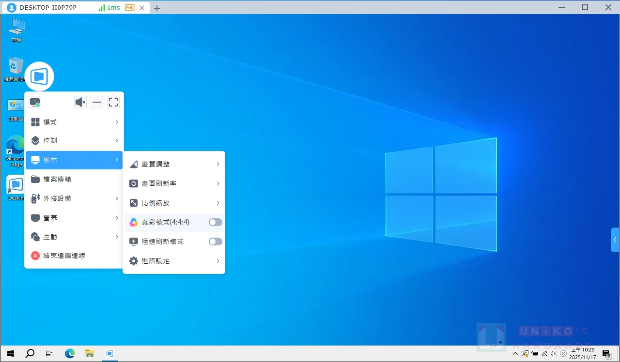The height and width of the screenshot is (362, 620).
Task: Expand the 模式 submenu
Action: 74,121
